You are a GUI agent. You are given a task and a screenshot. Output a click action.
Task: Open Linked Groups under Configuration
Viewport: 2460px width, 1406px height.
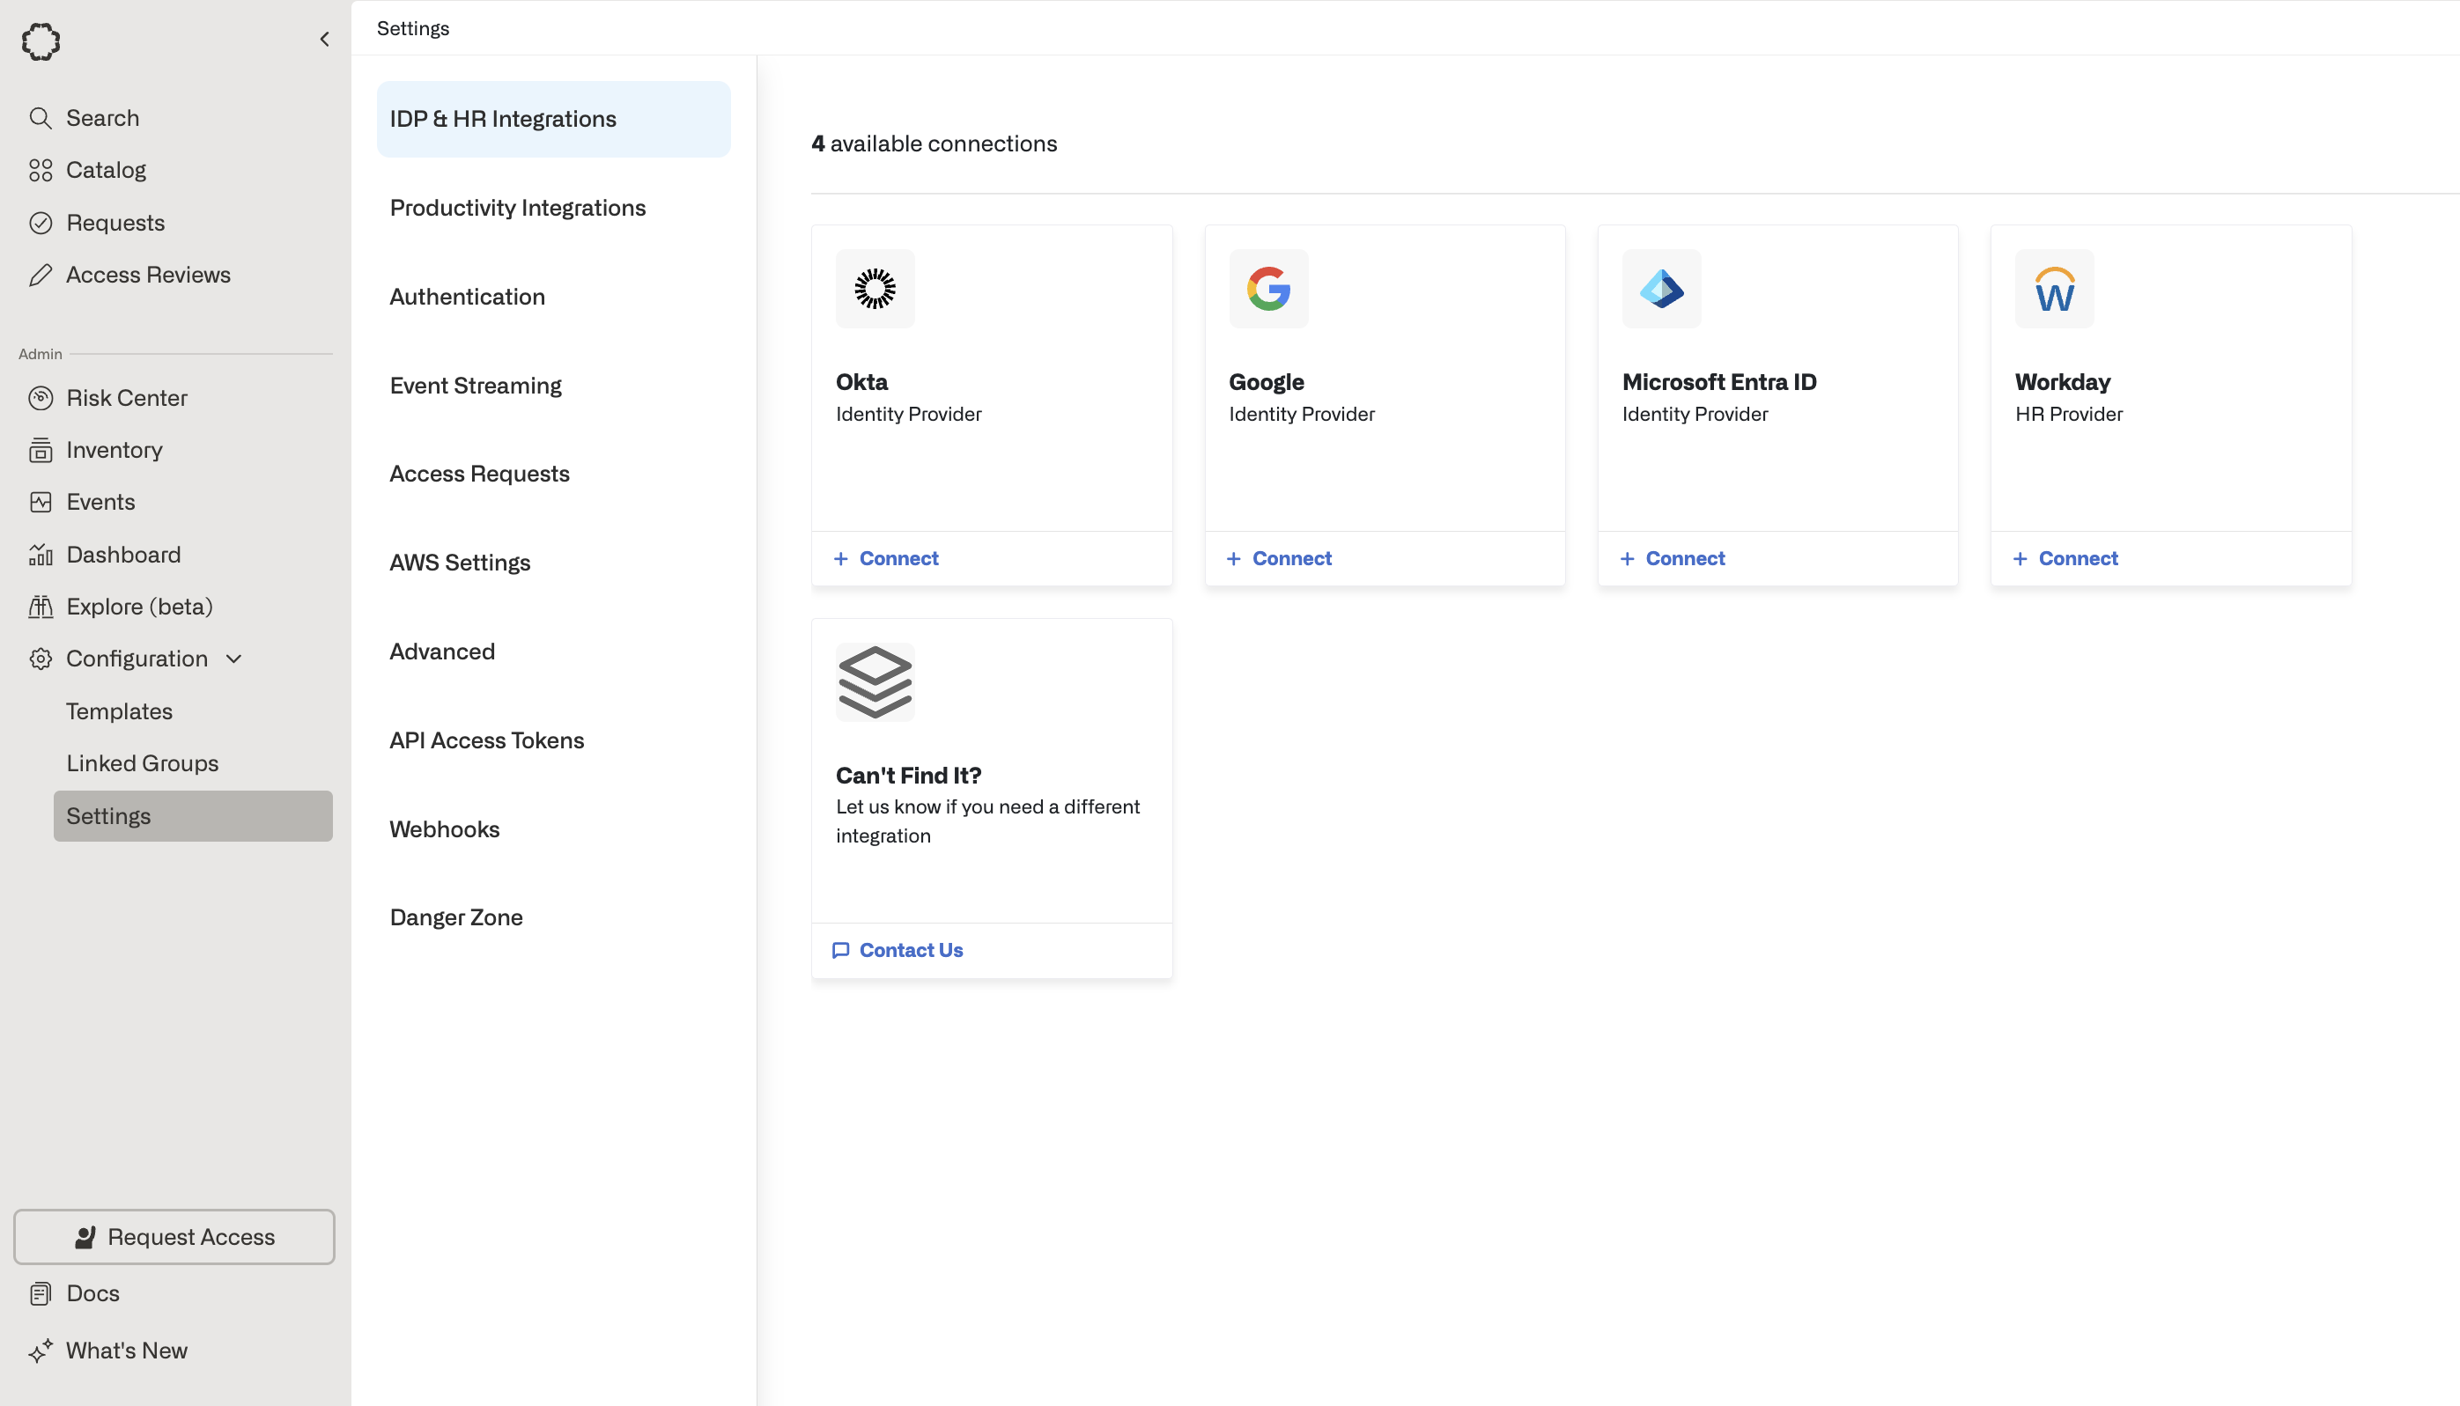(x=142, y=763)
